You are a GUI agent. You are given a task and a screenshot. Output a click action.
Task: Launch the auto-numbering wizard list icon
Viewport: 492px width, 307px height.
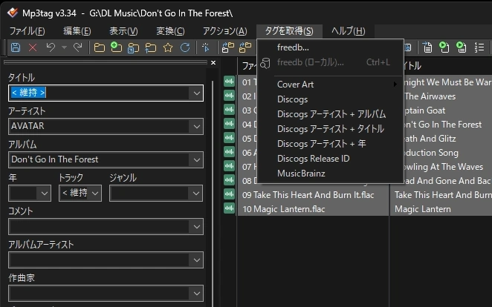coord(479,47)
